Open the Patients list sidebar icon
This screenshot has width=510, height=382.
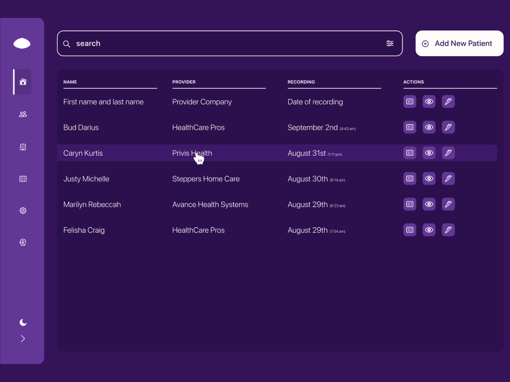tap(22, 114)
